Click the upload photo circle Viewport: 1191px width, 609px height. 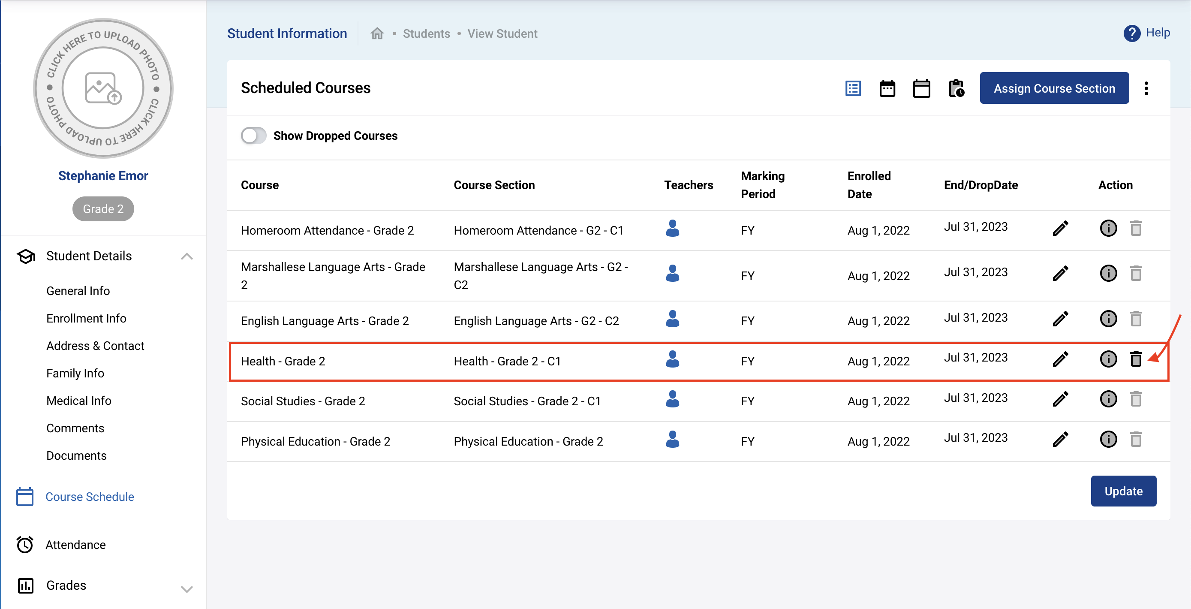pos(102,88)
